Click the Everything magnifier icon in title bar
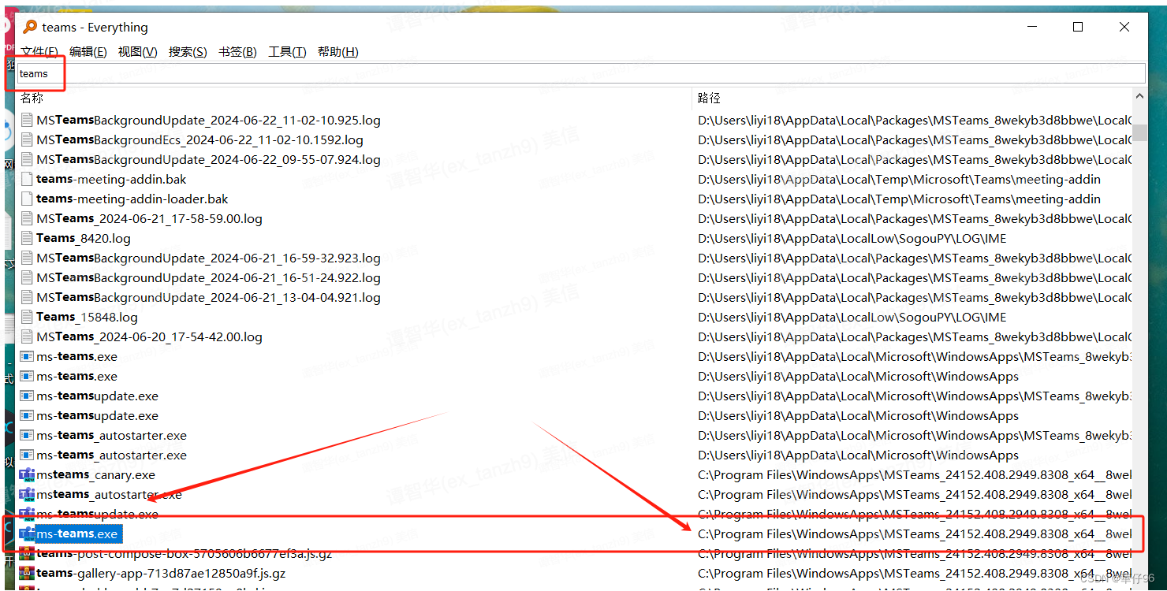Screen dimensions: 1167x591 coord(30,27)
